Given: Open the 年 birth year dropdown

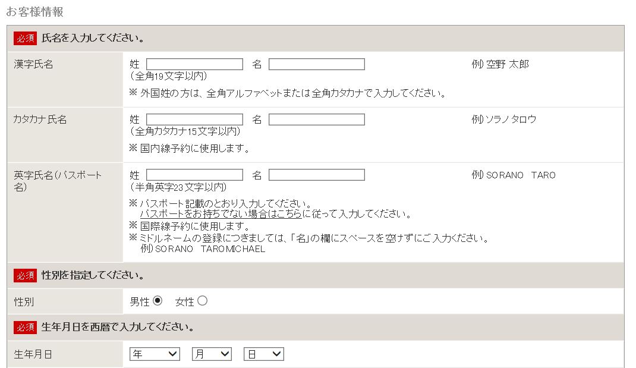Looking at the screenshot, I should click(x=155, y=354).
